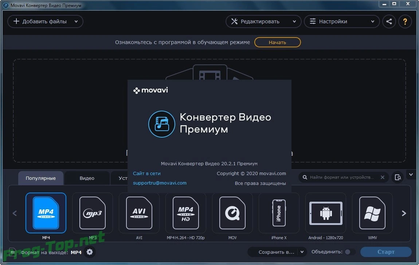The image size is (419, 265).
Task: Choose the MOV QuickTime format icon
Action: [x=232, y=213]
